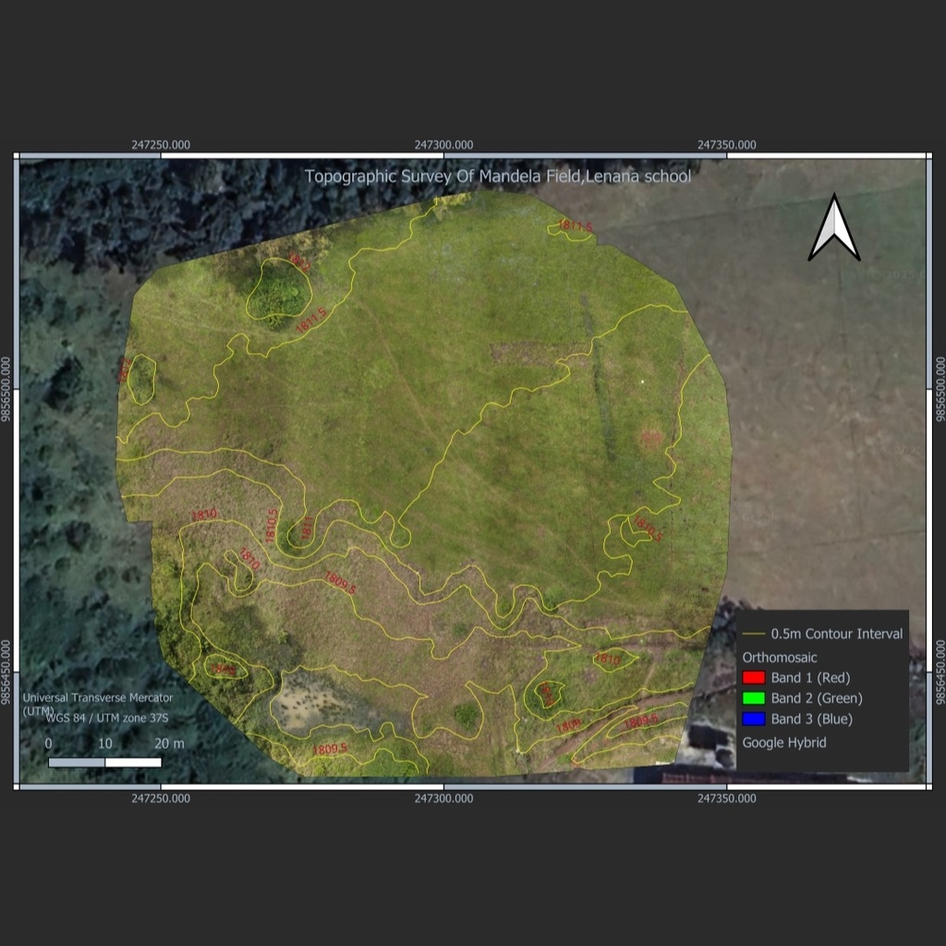The width and height of the screenshot is (946, 946).
Task: Click the green Band 2 swatch
Action: [754, 698]
